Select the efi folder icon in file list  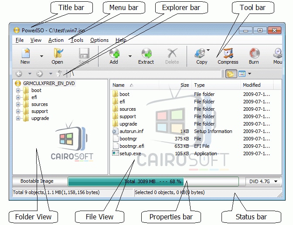click(115, 102)
